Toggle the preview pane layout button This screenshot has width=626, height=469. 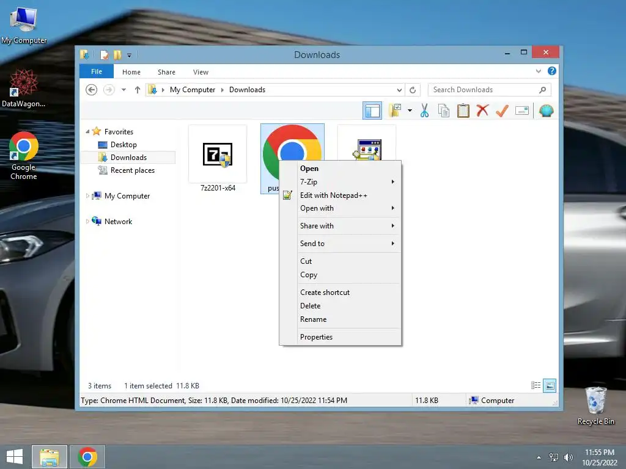(x=372, y=111)
